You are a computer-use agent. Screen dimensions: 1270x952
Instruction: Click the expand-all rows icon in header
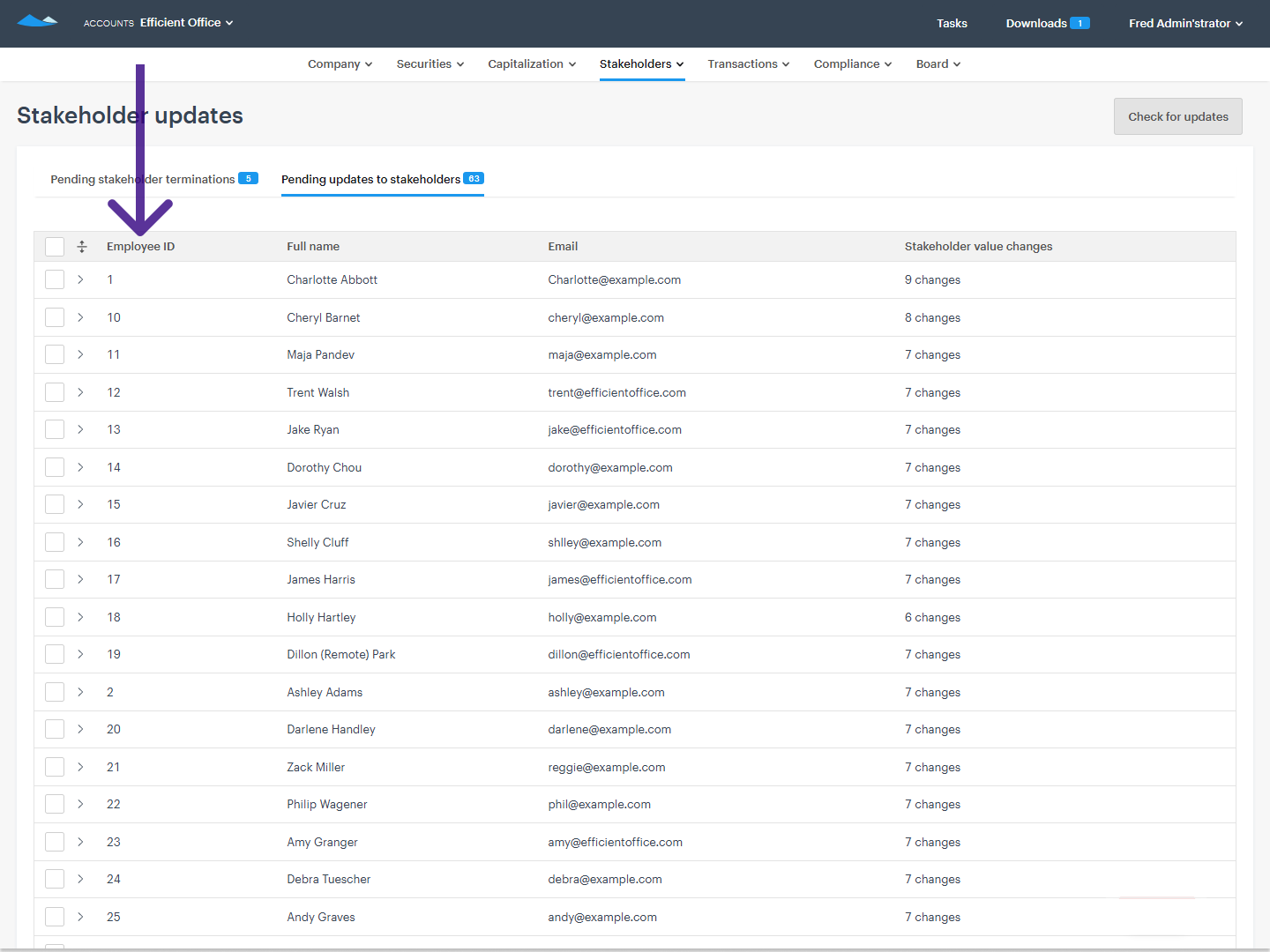tap(82, 247)
